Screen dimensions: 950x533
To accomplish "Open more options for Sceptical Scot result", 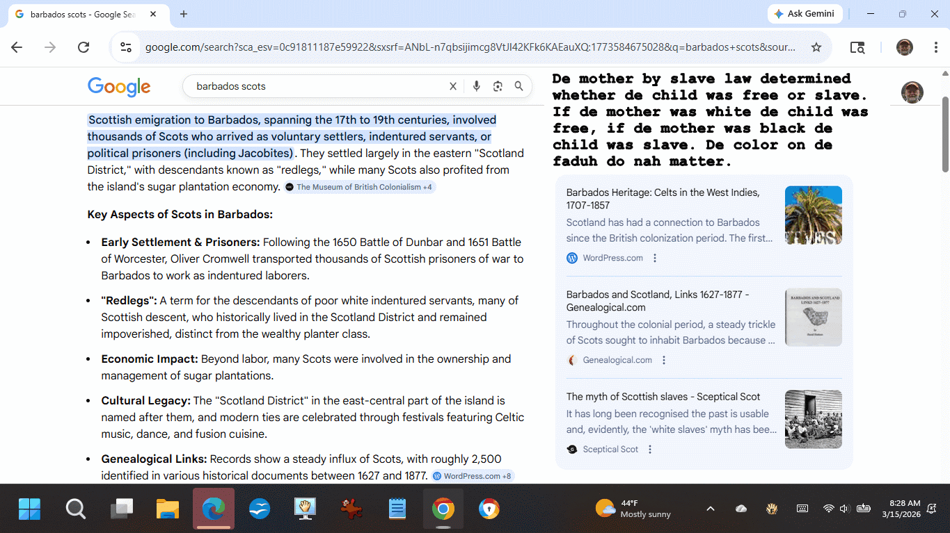I will coord(650,449).
